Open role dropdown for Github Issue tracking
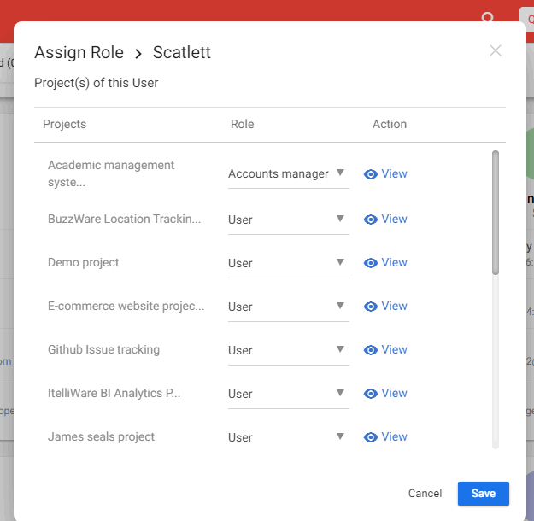 click(289, 350)
